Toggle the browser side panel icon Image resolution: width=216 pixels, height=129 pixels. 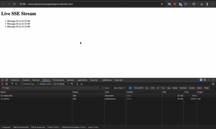[194, 4]
